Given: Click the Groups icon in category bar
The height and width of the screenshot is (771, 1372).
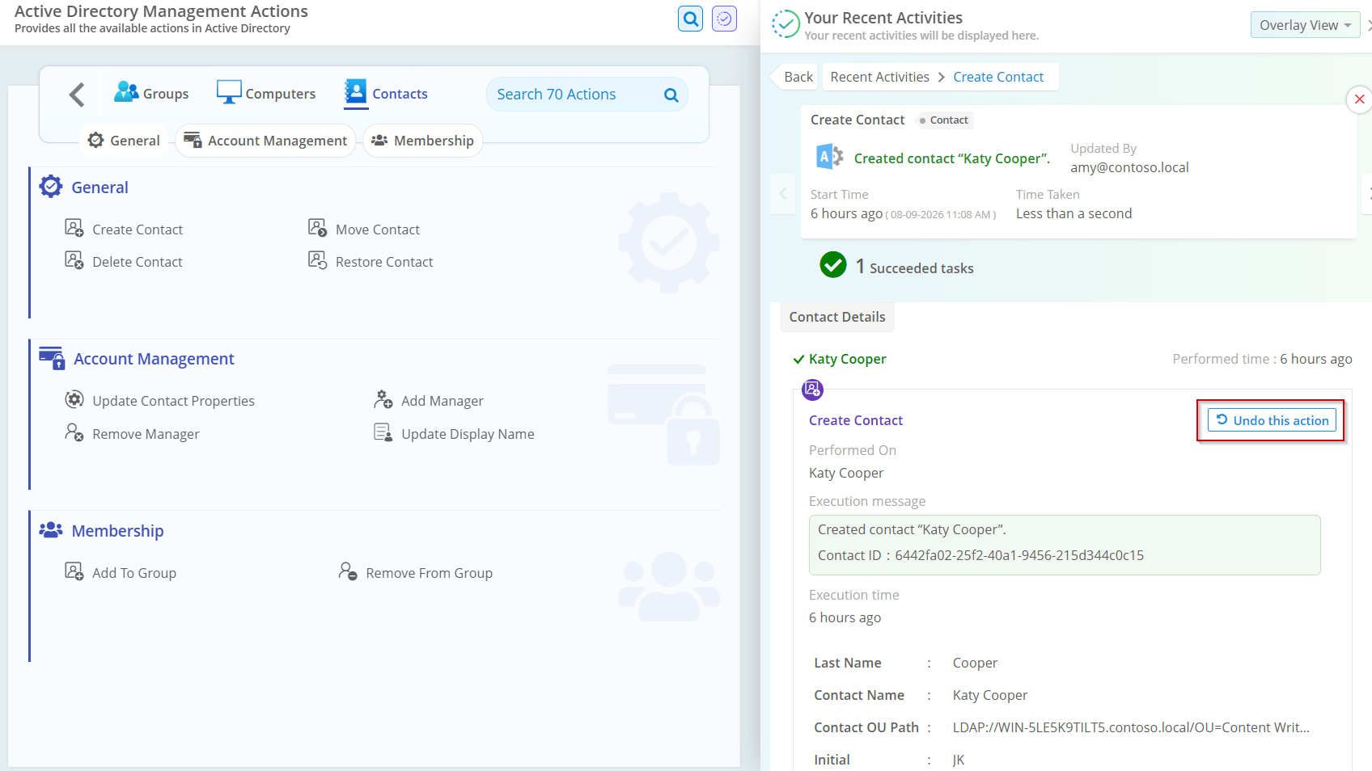Looking at the screenshot, I should 126,92.
